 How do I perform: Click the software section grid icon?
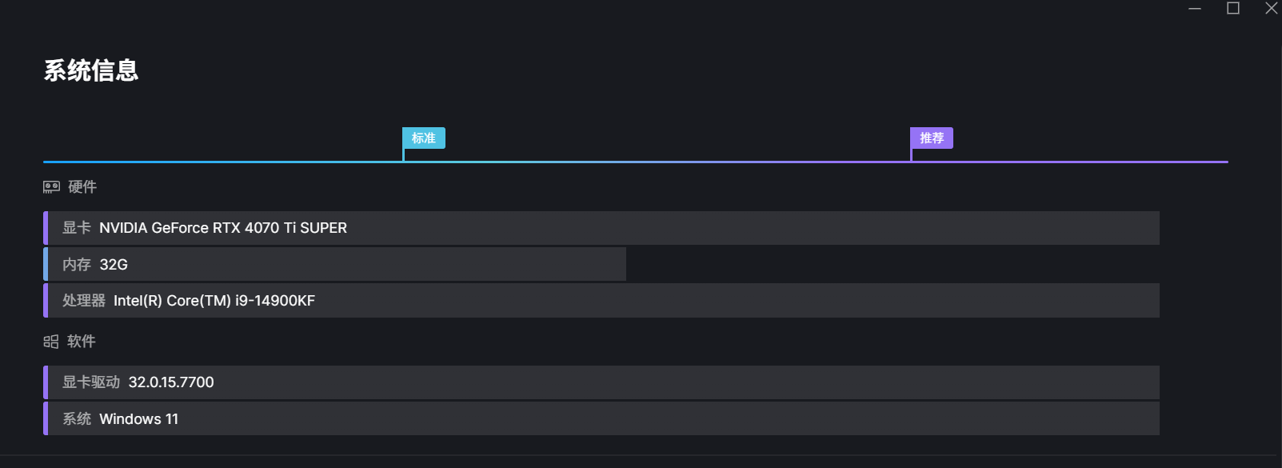tap(51, 342)
